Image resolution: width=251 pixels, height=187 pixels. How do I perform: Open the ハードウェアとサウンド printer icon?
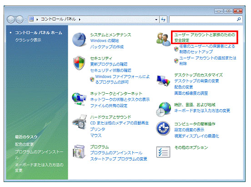(80, 121)
